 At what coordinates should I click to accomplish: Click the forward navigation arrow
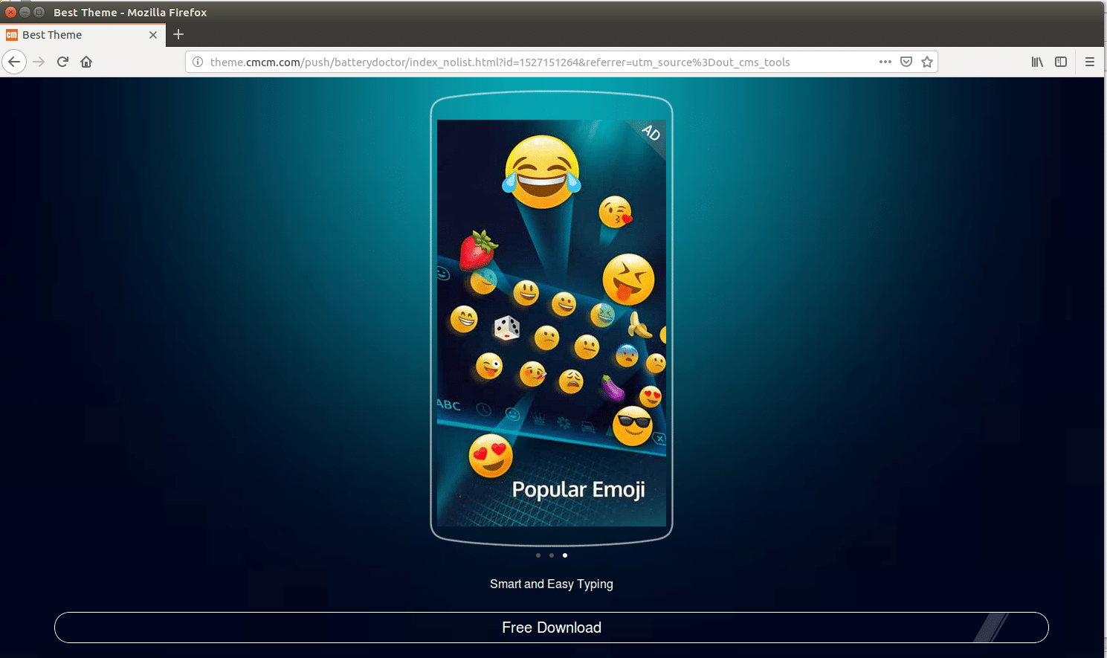click(x=39, y=62)
